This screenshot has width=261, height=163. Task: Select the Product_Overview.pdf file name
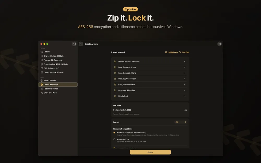[x=127, y=79]
